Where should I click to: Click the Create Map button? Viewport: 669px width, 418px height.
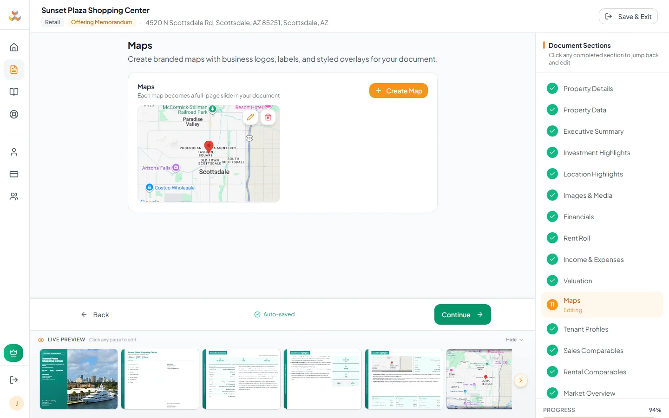point(398,91)
